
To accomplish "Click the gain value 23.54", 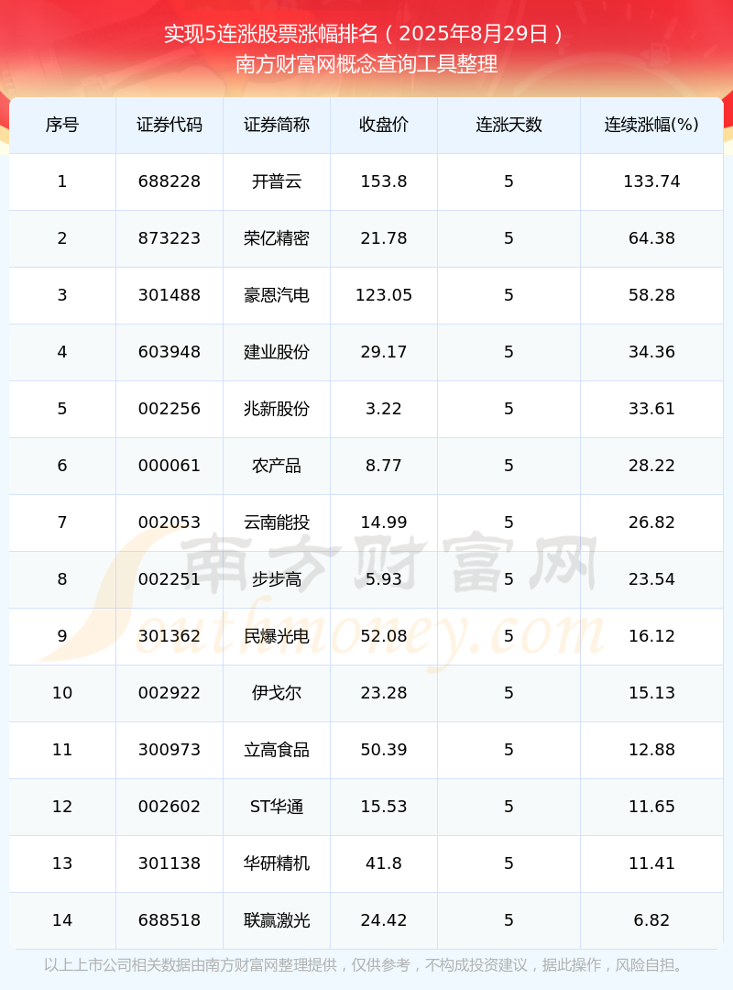I will [651, 579].
